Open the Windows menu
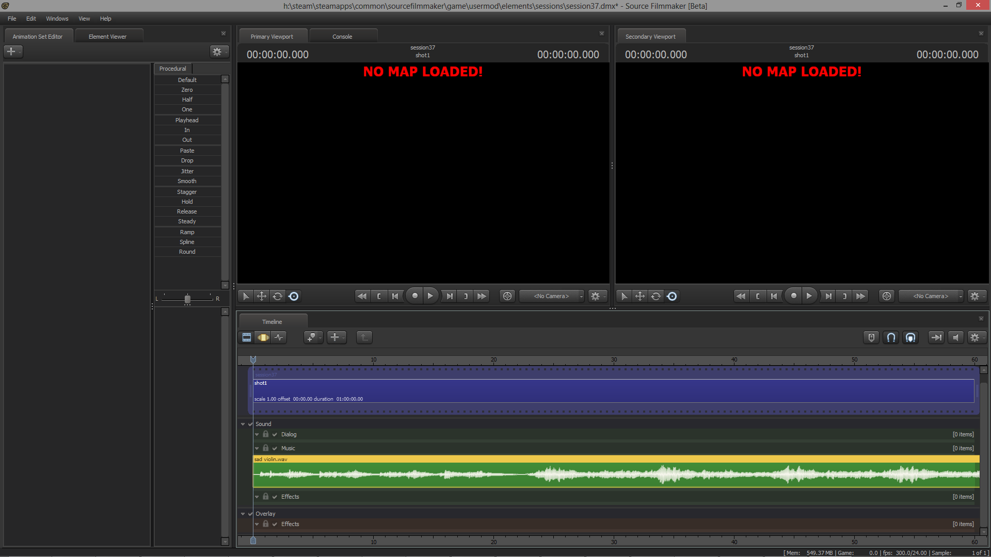Viewport: 991px width, 557px height. click(57, 19)
